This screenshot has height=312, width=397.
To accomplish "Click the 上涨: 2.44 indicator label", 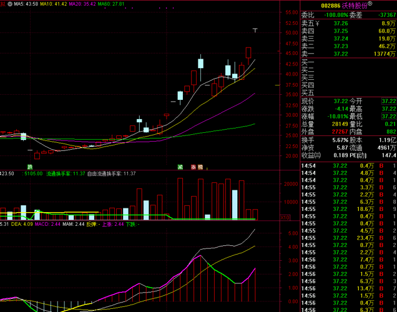I will pyautogui.click(x=113, y=224).
